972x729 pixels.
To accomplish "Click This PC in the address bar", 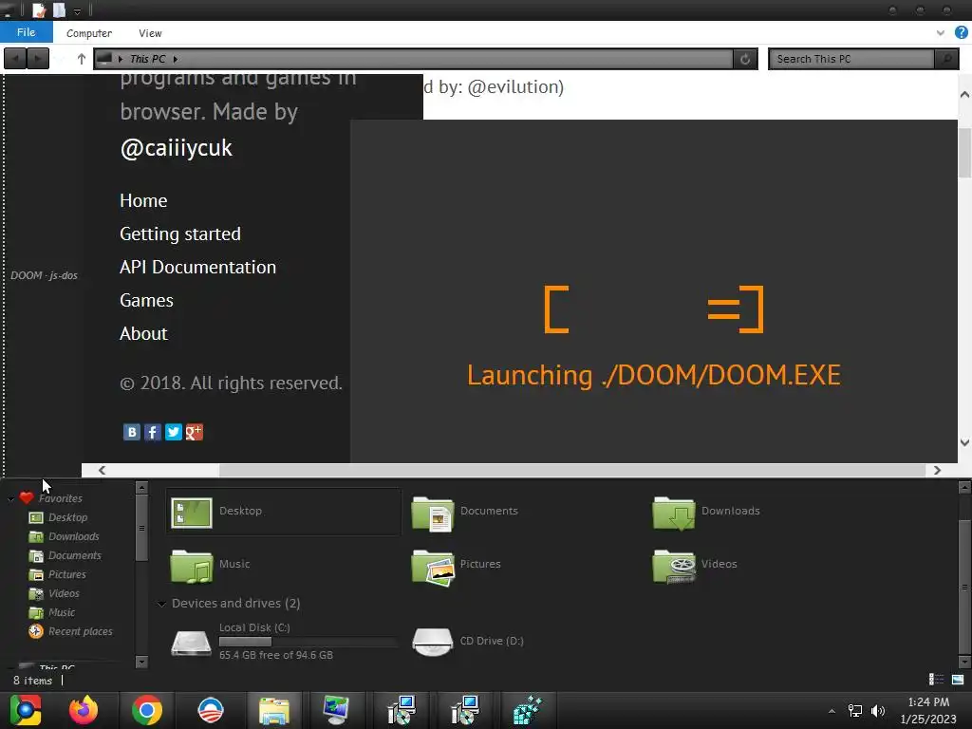I will click(147, 59).
